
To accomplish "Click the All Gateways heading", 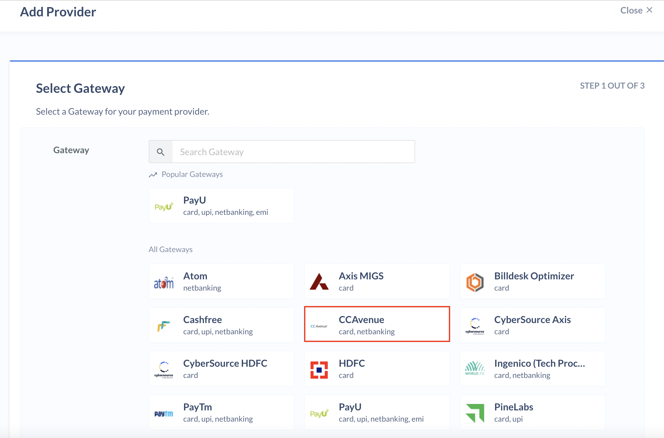I will [170, 250].
